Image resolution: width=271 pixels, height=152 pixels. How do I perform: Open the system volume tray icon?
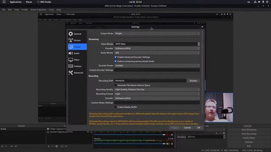pyautogui.click(x=259, y=2)
